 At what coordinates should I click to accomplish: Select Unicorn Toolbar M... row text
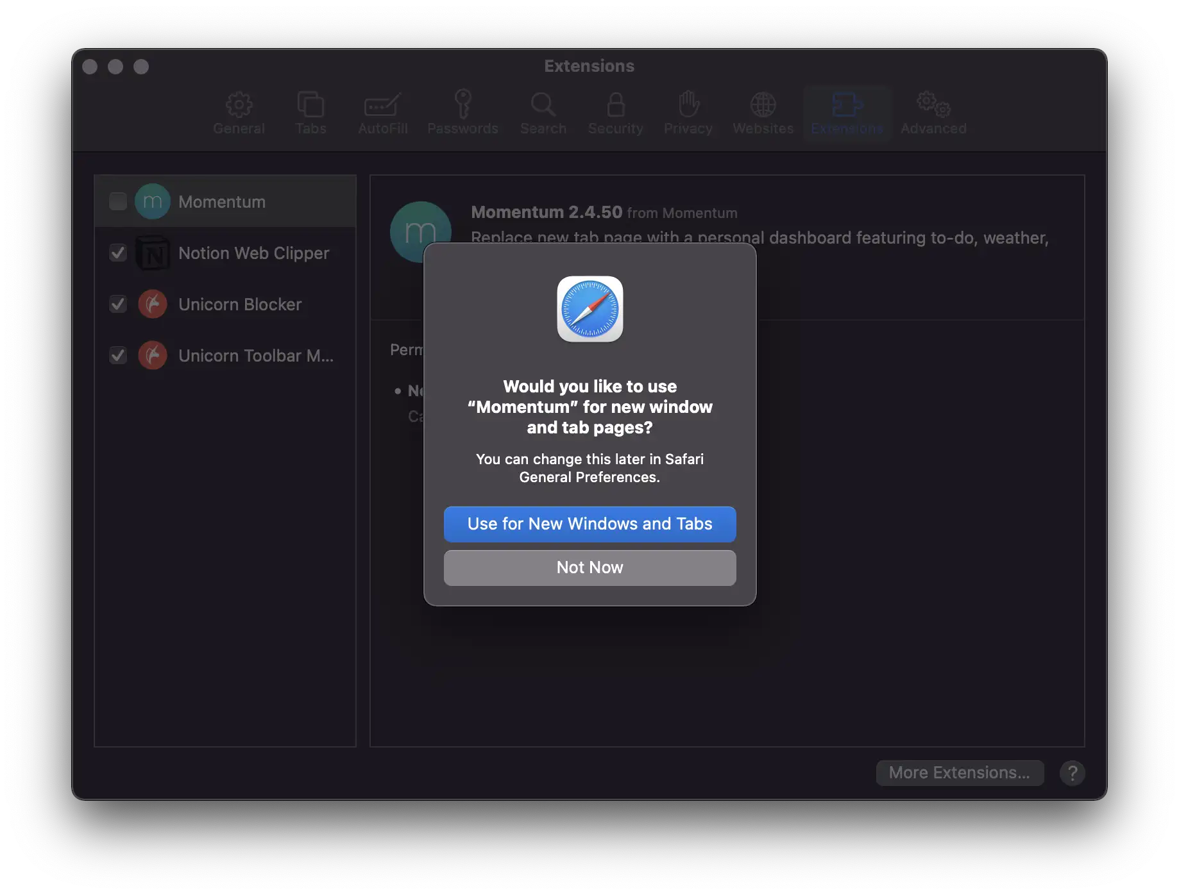[256, 356]
